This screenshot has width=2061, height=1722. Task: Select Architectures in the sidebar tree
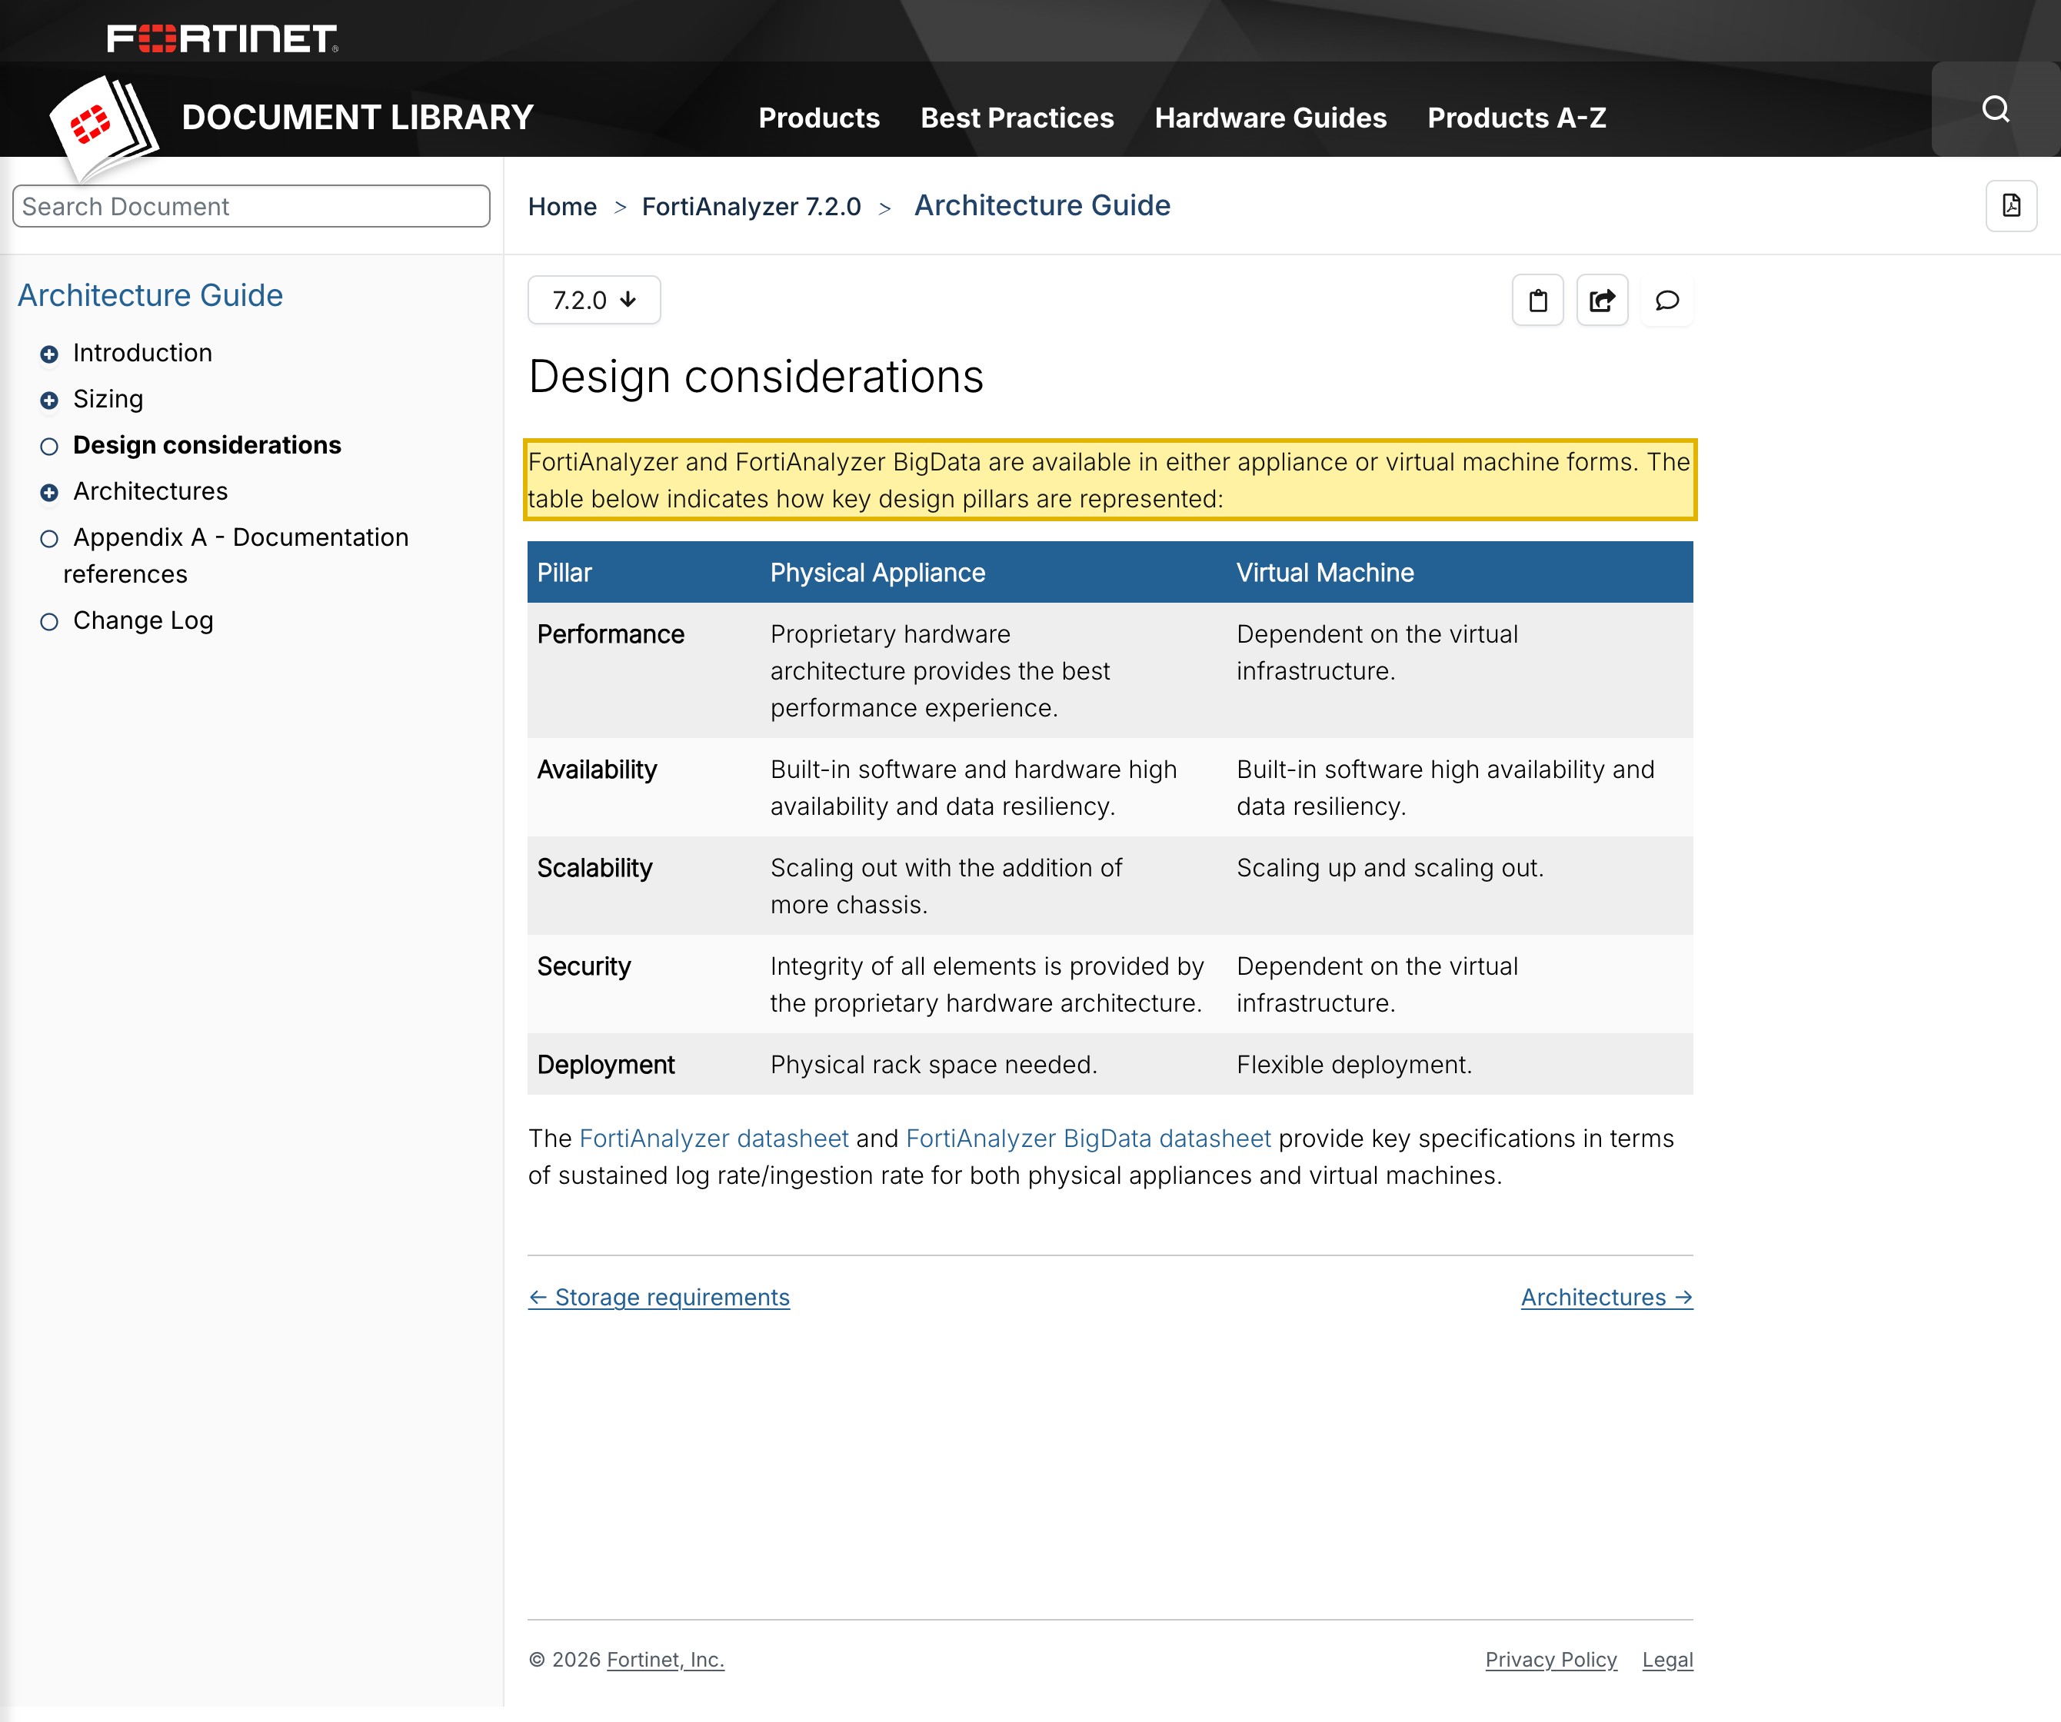pos(150,491)
